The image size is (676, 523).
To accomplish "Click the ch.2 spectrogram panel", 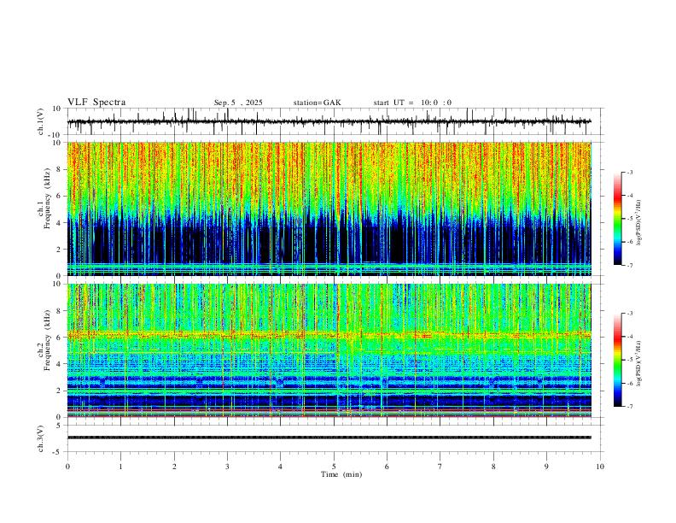I will (329, 350).
